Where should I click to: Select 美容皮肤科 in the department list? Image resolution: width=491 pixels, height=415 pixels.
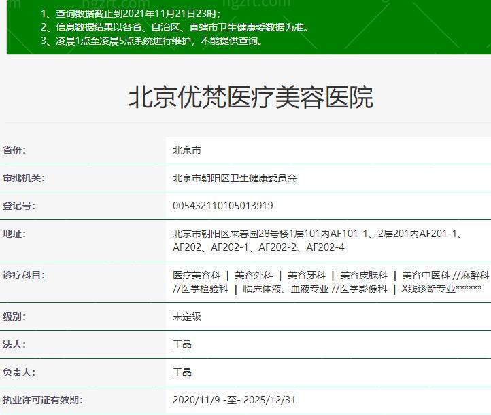pyautogui.click(x=364, y=275)
